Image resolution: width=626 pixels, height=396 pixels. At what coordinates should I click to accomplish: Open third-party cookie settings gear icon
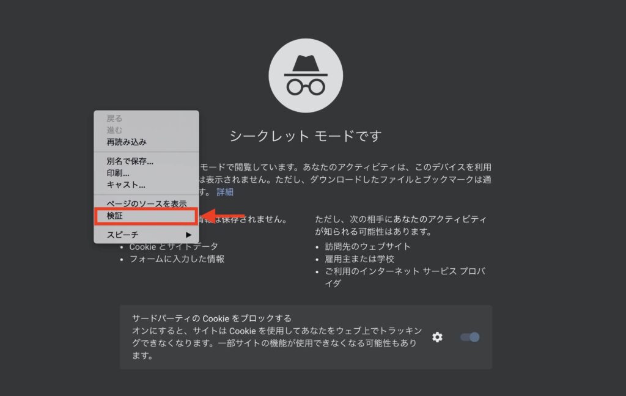point(437,337)
